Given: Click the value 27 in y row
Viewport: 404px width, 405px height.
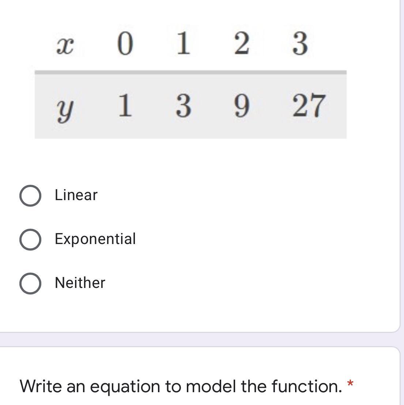Looking at the screenshot, I should (x=308, y=106).
